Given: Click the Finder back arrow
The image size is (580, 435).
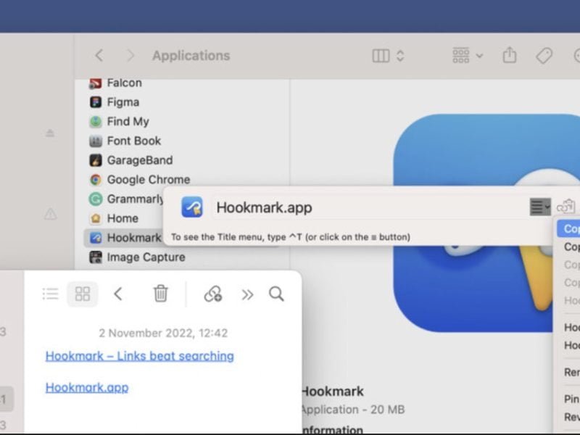Looking at the screenshot, I should pos(99,56).
